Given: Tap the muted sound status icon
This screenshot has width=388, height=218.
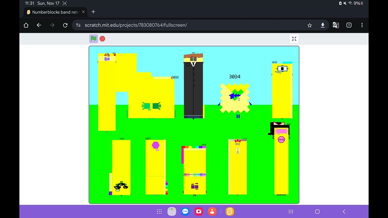Looking at the screenshot, I should pos(345,3).
